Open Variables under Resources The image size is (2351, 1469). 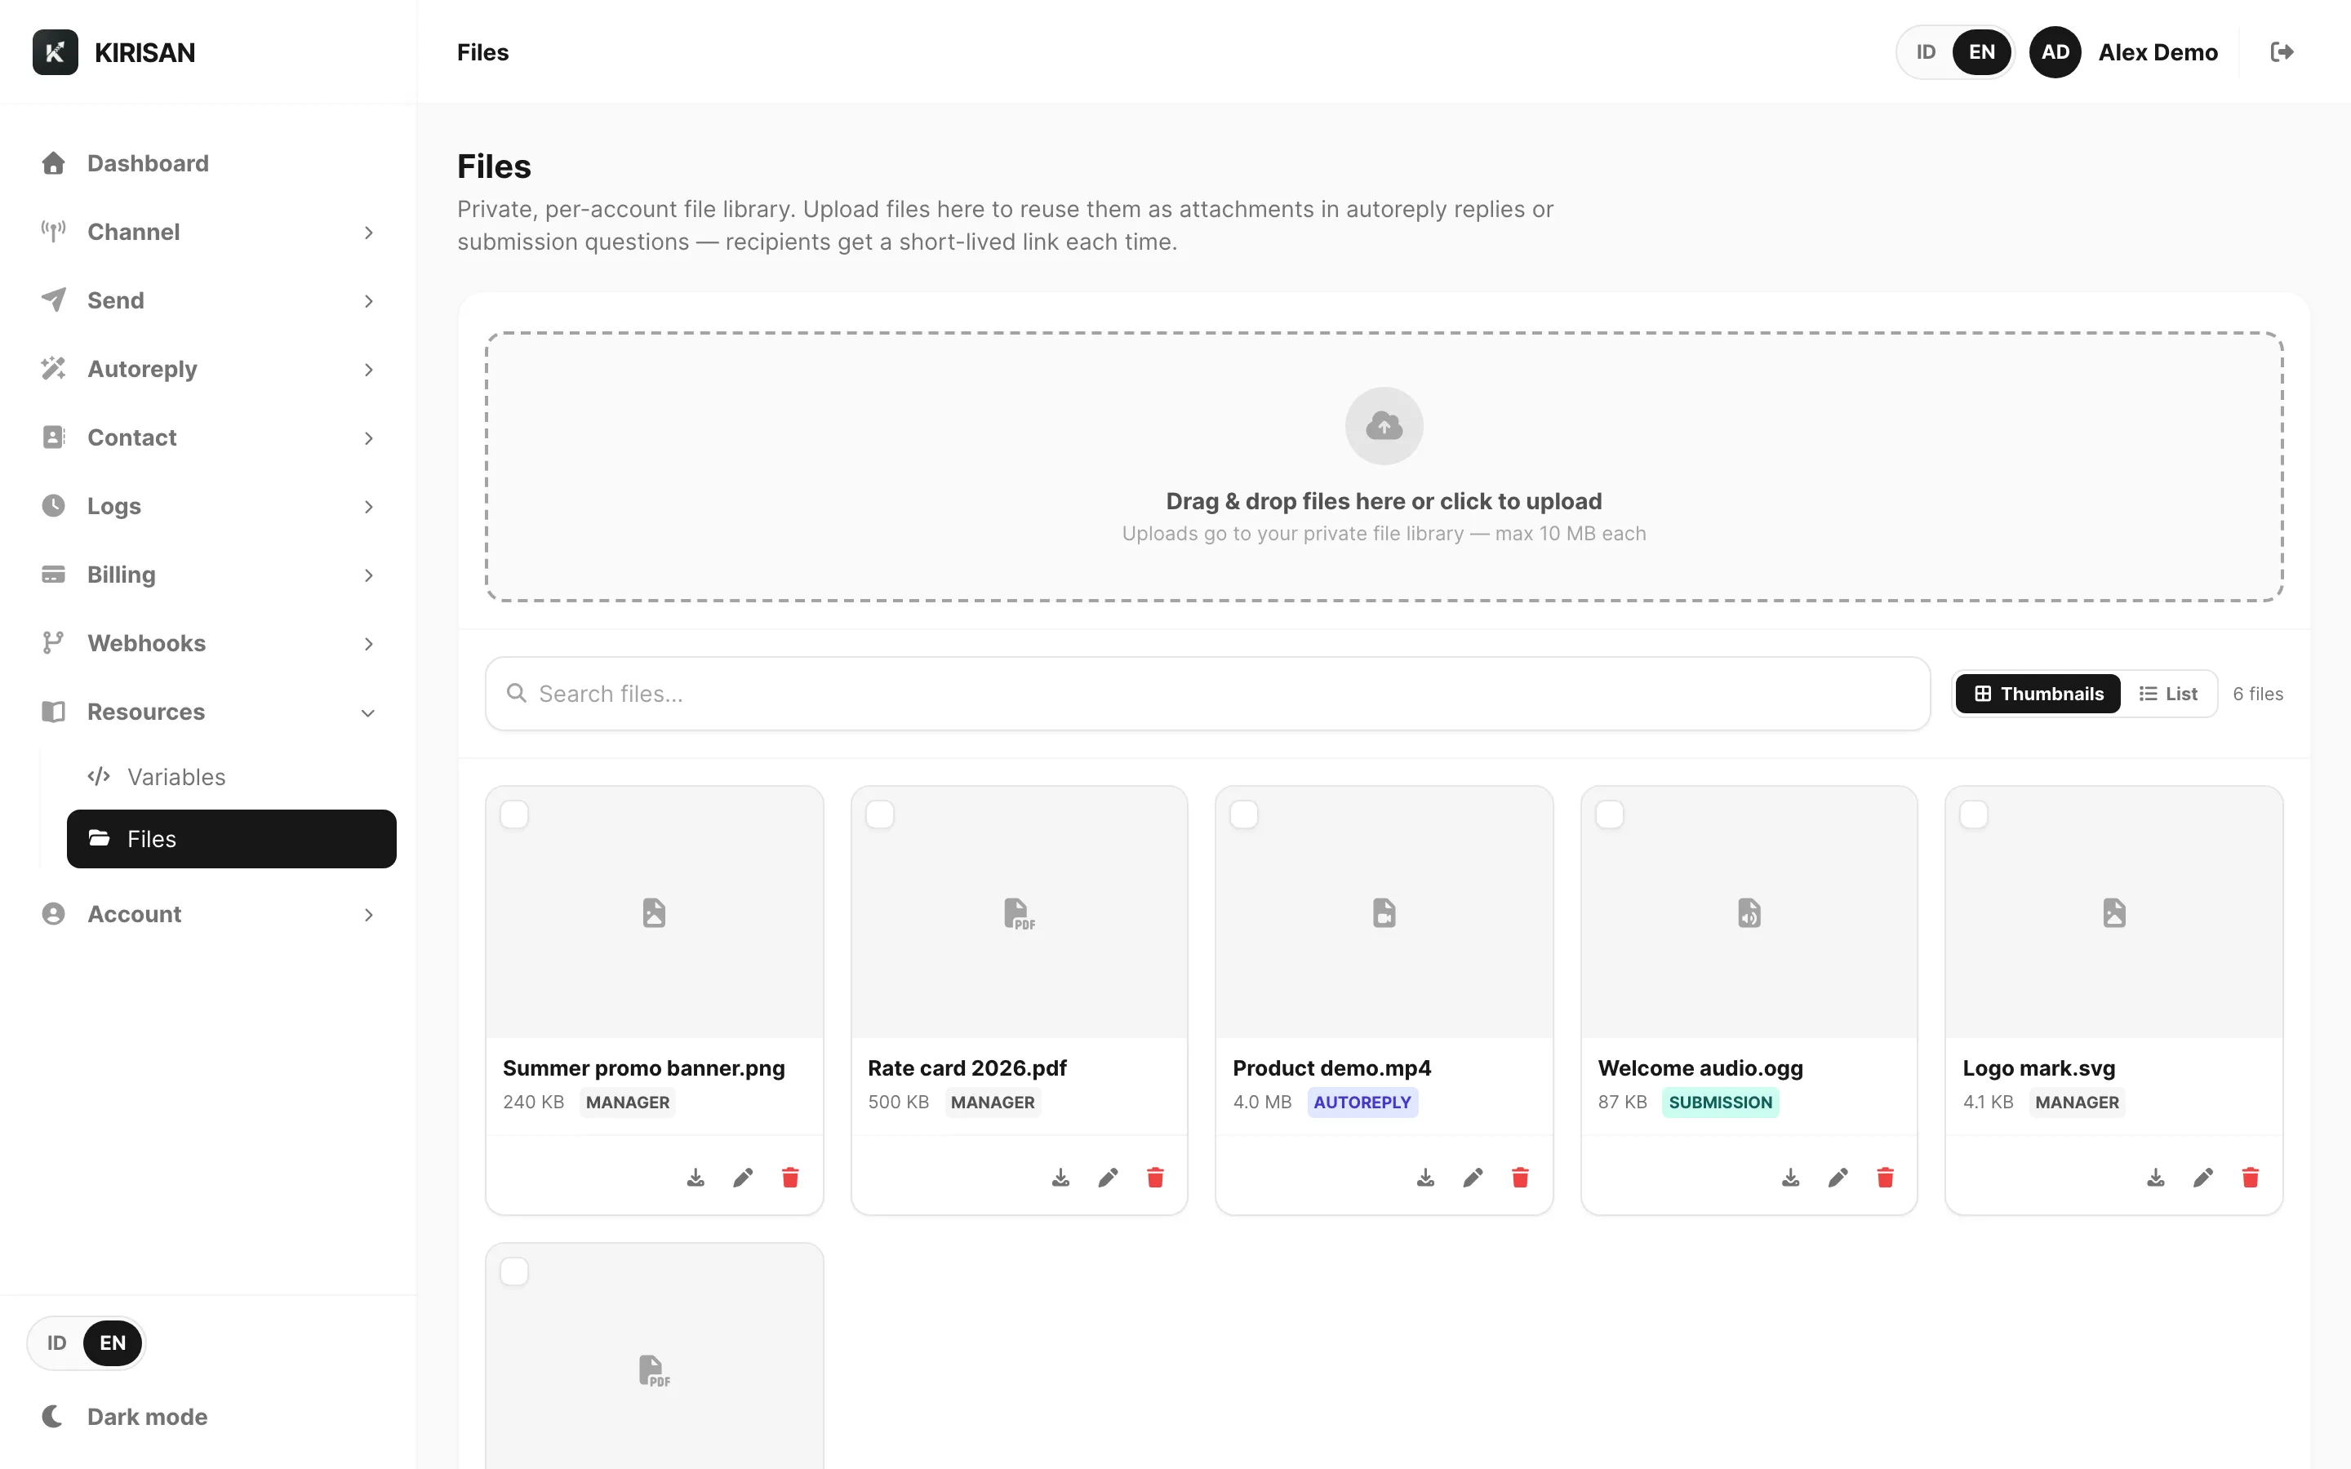231,777
